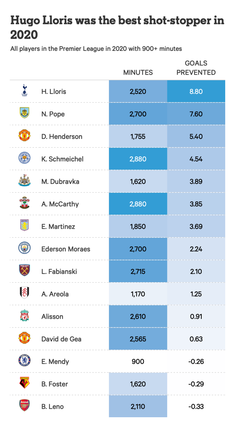This screenshot has width=235, height=428.
Task: Click the D. Henderson player name
Action: (x=62, y=136)
